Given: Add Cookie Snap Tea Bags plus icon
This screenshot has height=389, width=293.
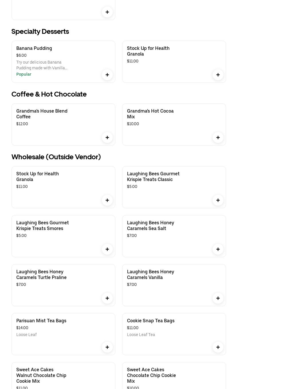Looking at the screenshot, I should pyautogui.click(x=218, y=347).
